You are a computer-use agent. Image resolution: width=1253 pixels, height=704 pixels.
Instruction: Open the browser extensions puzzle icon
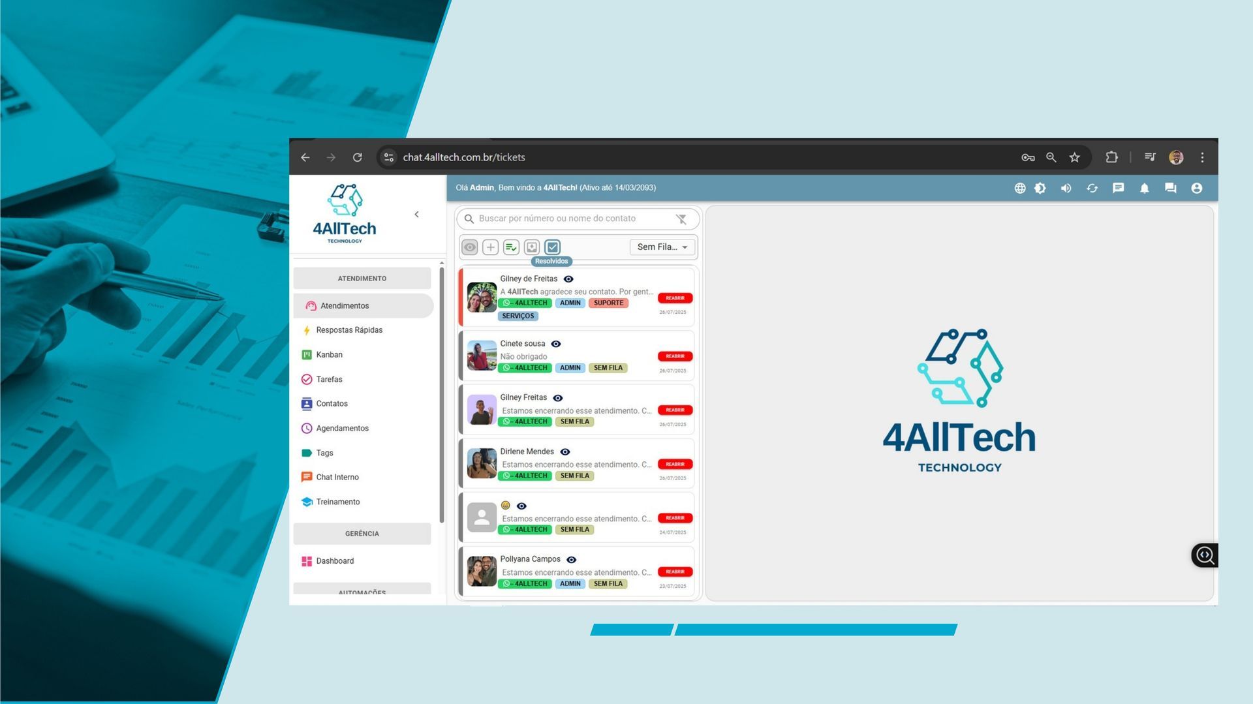1111,157
